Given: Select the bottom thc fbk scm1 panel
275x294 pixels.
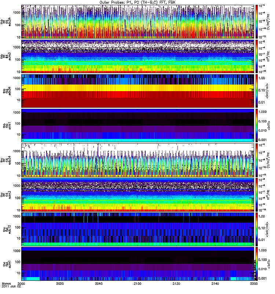Looking at the screenshot, I should click(x=138, y=263).
